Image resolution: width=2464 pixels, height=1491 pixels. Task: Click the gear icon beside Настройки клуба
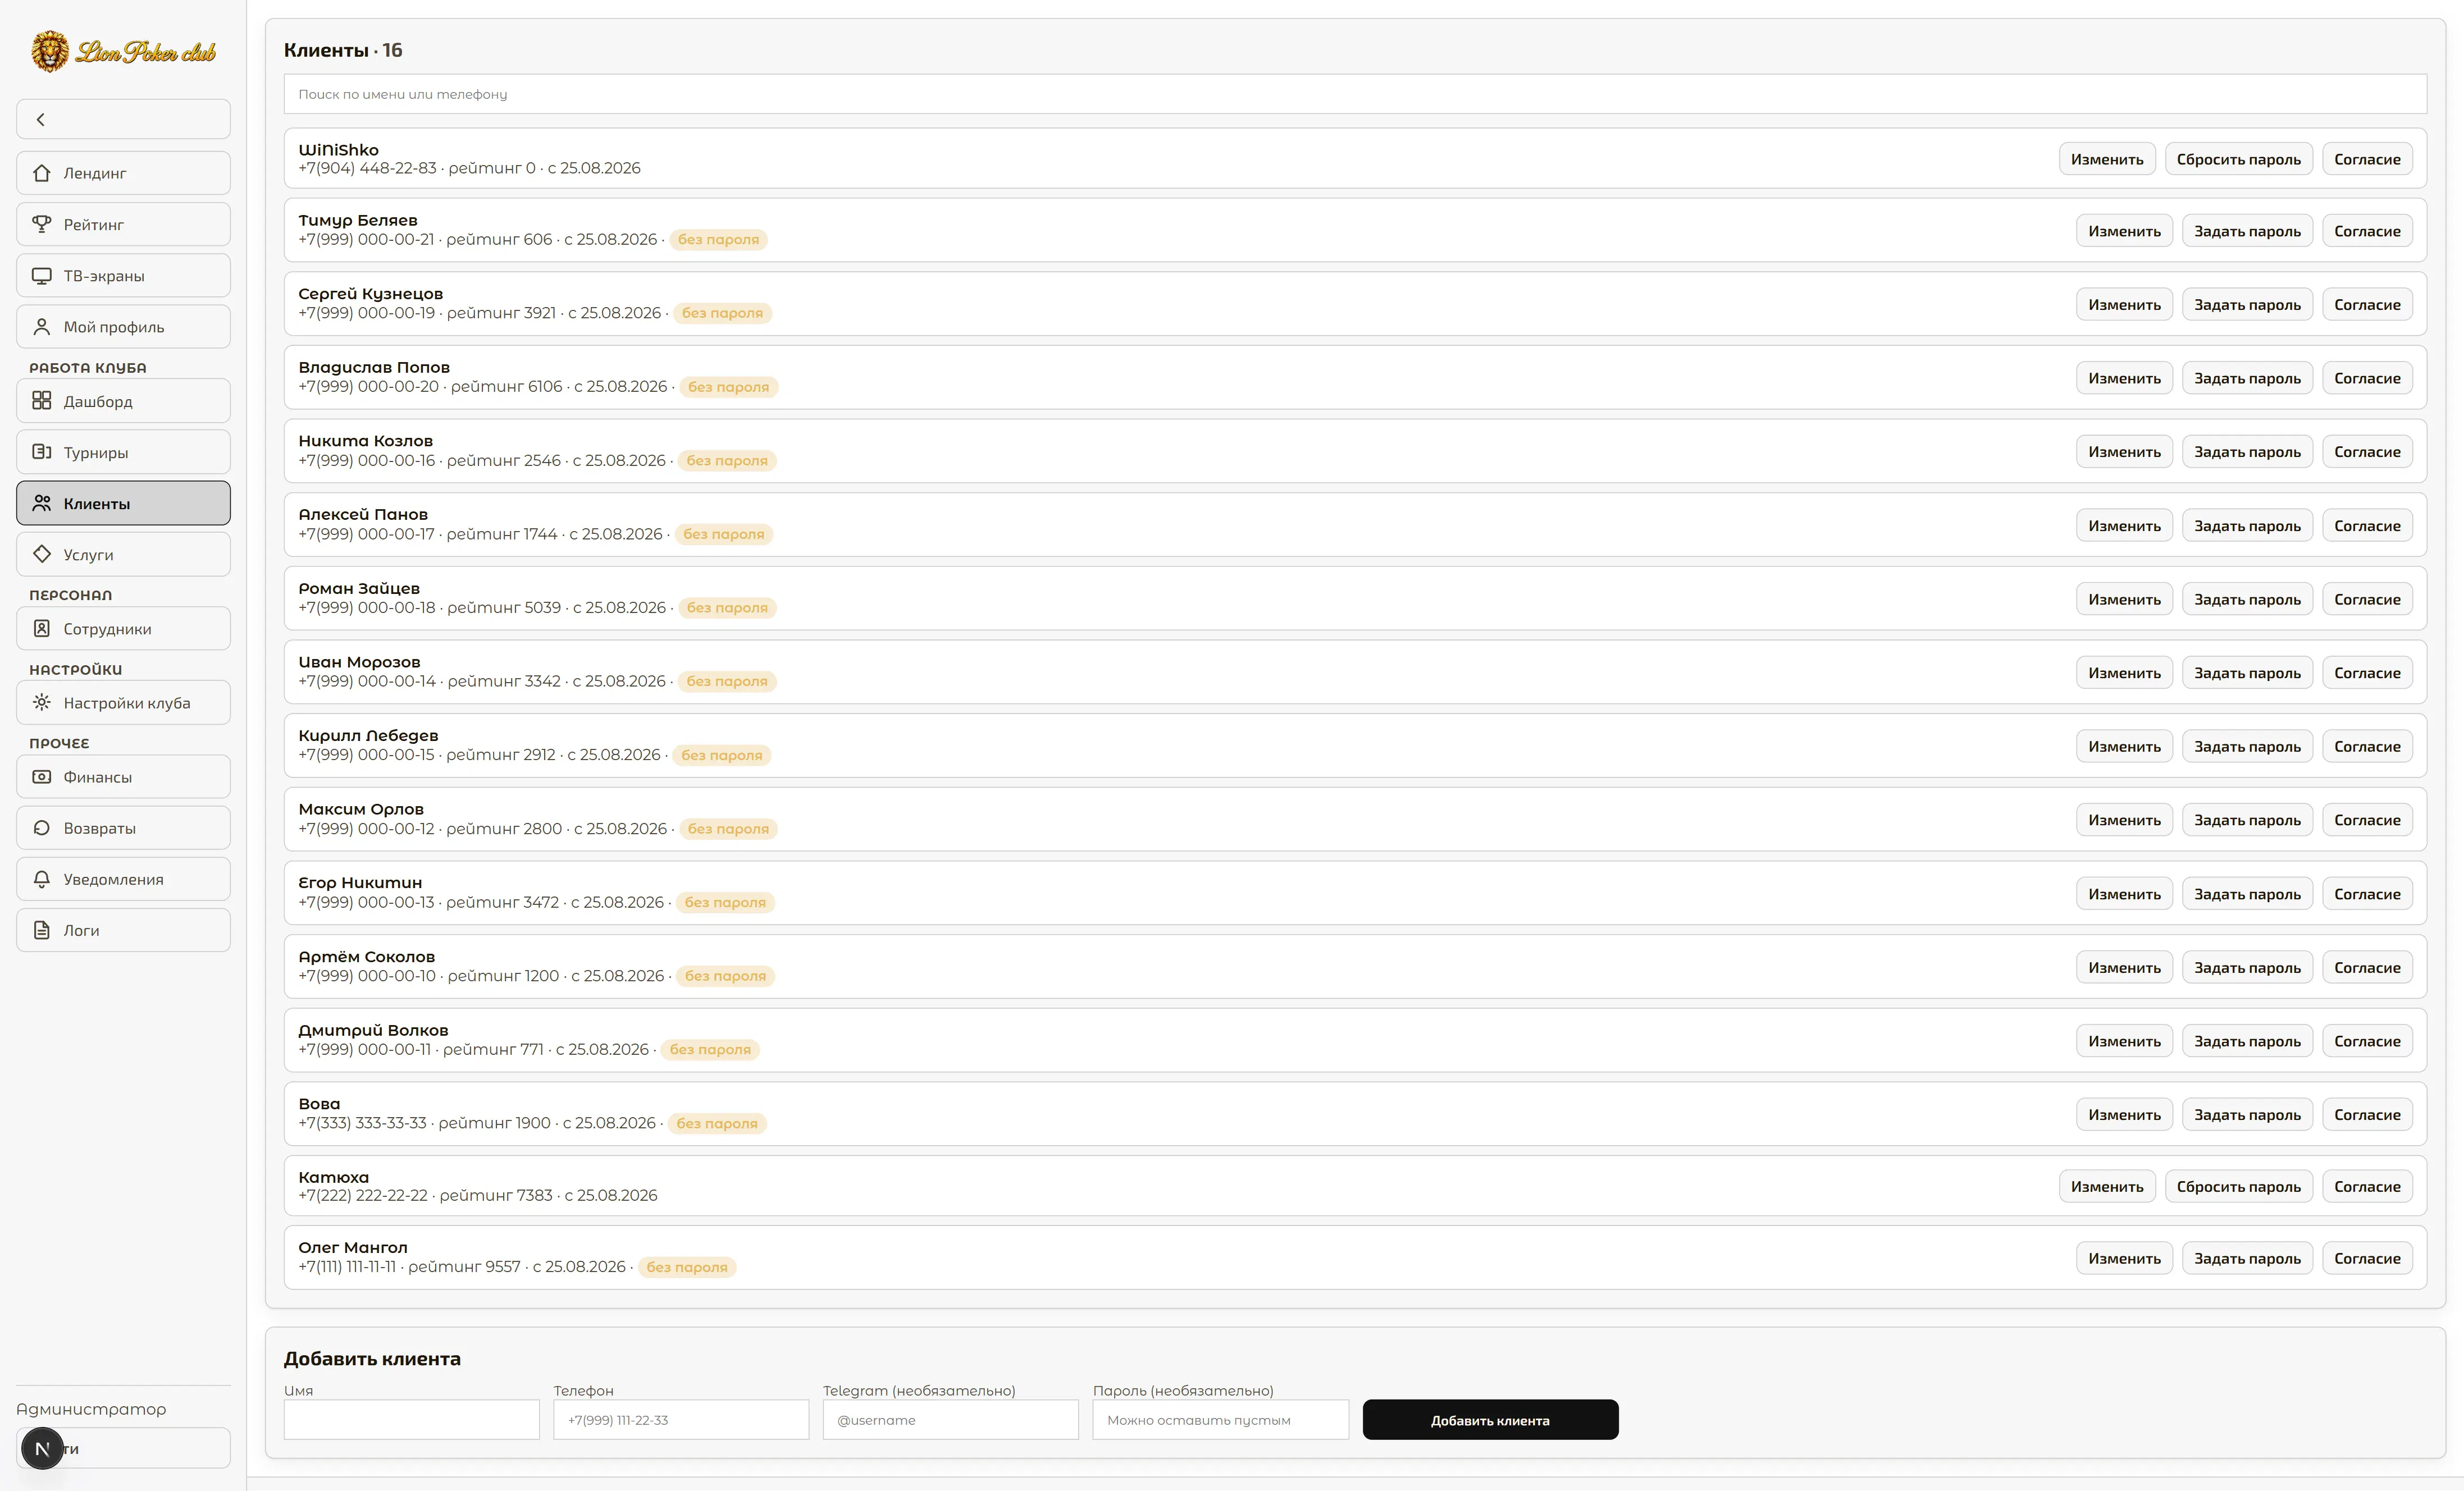pyautogui.click(x=42, y=702)
